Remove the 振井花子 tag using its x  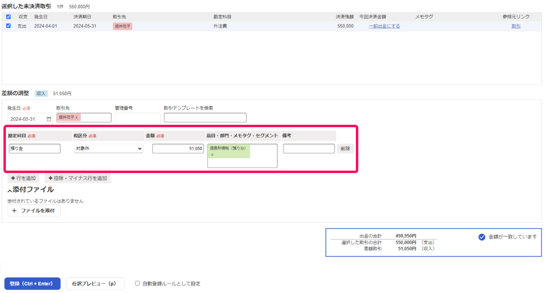pyautogui.click(x=76, y=118)
